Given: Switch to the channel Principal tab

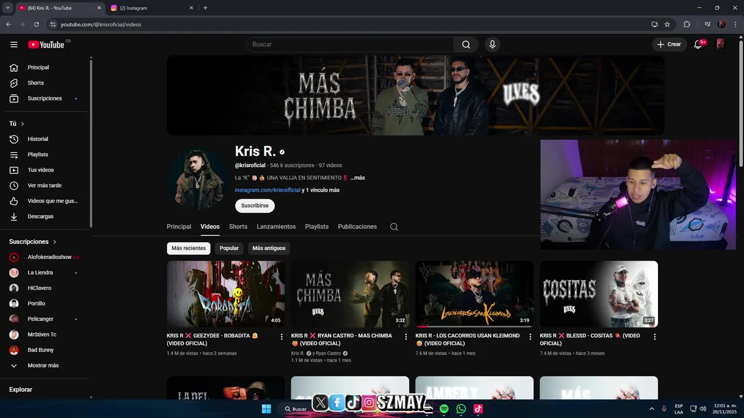Looking at the screenshot, I should pyautogui.click(x=179, y=227).
